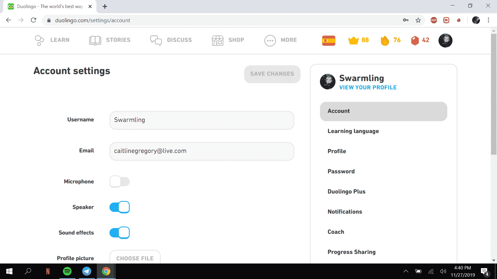Screen dimensions: 497x279
Task: Open the Learn section icon
Action: [39, 40]
